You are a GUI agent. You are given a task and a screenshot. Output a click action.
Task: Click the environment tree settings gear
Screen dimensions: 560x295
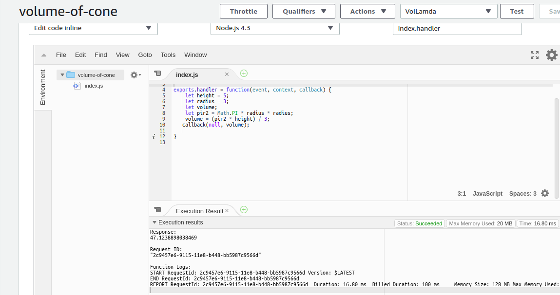135,75
